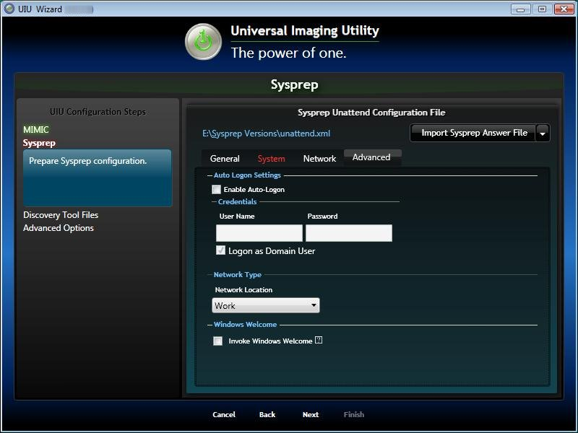Click the Credentials group label
578x433 pixels.
click(237, 202)
